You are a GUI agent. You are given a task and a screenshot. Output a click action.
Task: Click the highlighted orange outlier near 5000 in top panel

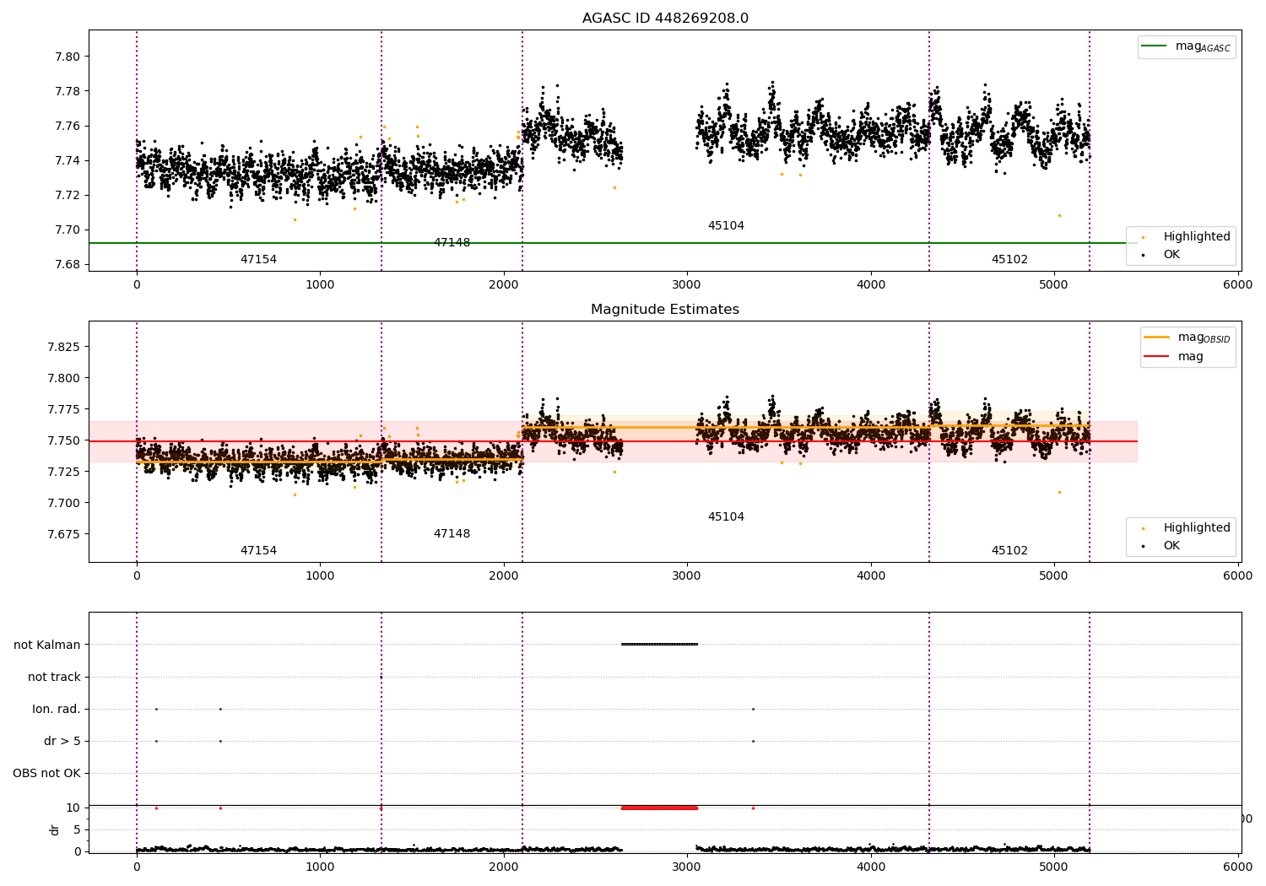point(1059,215)
